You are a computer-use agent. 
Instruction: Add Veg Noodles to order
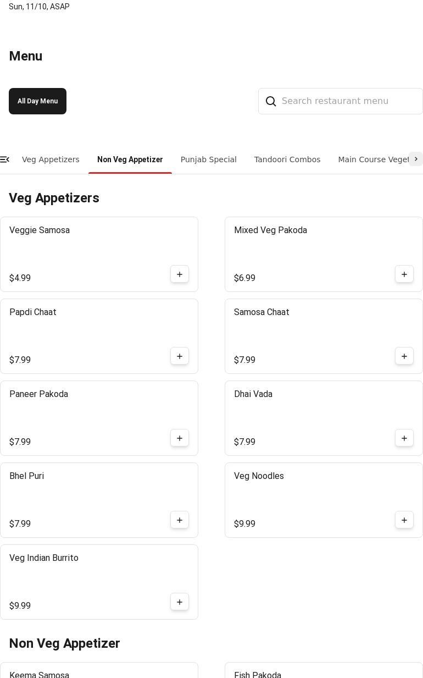pos(404,520)
